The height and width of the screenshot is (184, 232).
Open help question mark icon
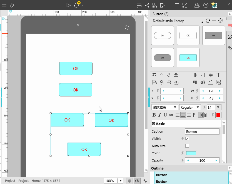[206, 6]
